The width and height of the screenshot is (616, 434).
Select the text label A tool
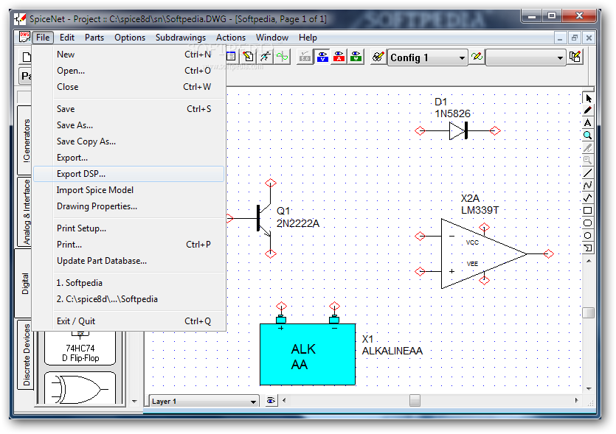click(588, 123)
